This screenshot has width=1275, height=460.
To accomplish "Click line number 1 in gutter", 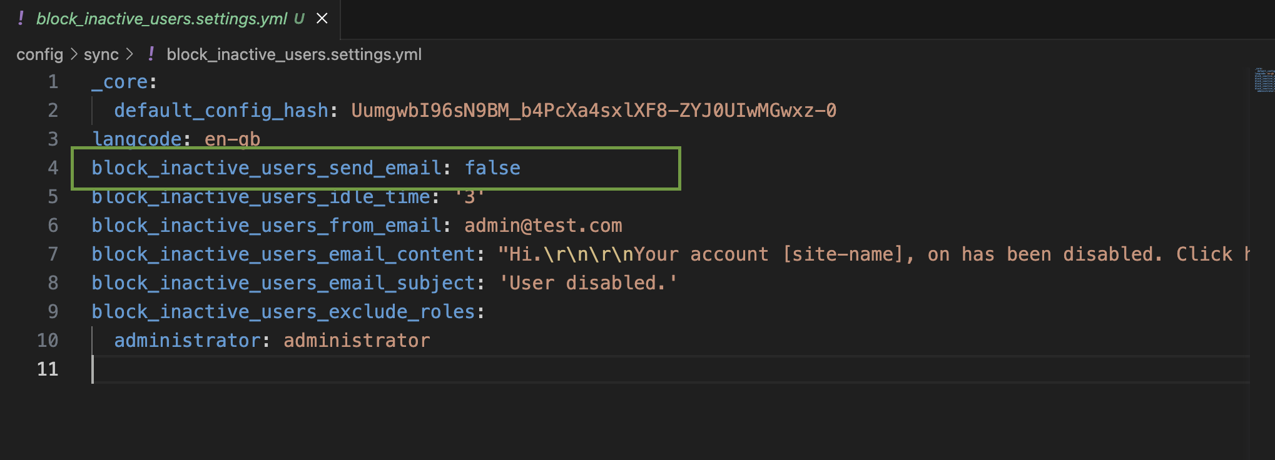I will pyautogui.click(x=53, y=82).
